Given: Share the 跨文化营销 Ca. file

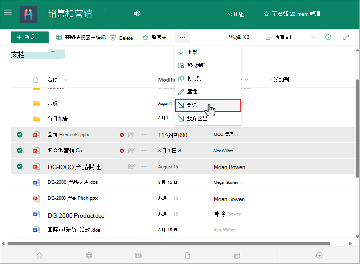Looking at the screenshot, I should [x=131, y=151].
